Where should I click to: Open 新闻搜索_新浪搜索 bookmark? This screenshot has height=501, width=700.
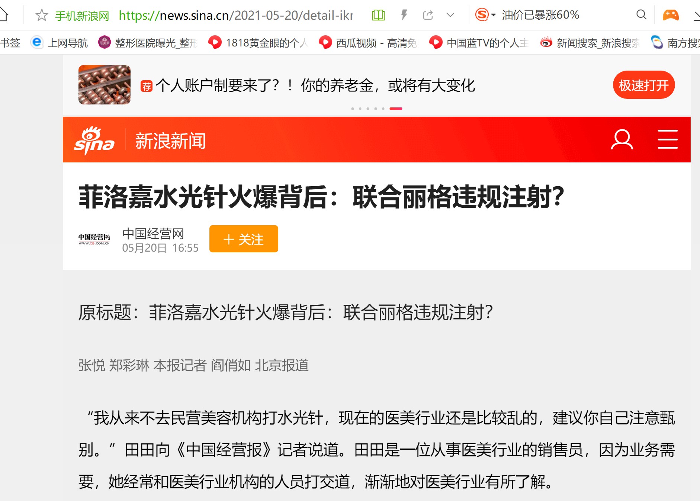pyautogui.click(x=590, y=43)
